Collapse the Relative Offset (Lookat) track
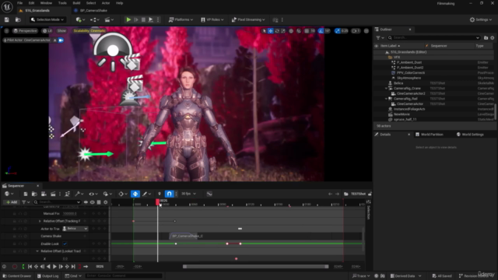This screenshot has height=280, width=498. coord(37,251)
